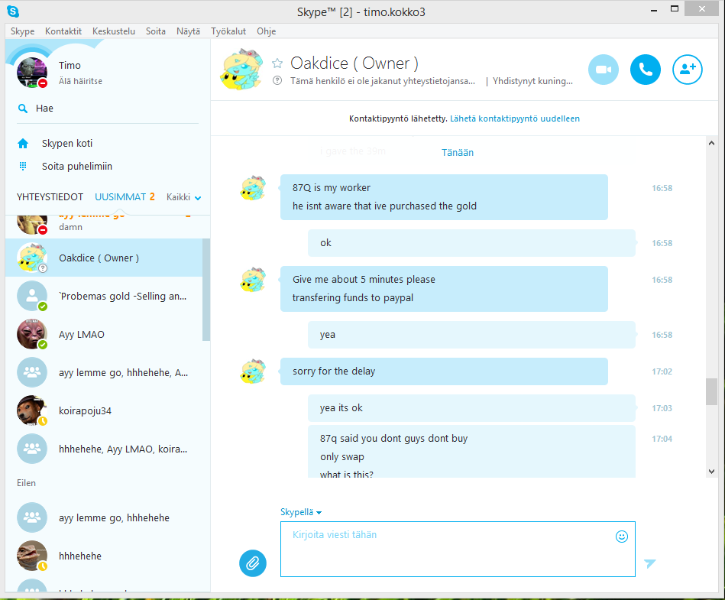
Task: Open the Näytä menu
Action: pos(188,31)
